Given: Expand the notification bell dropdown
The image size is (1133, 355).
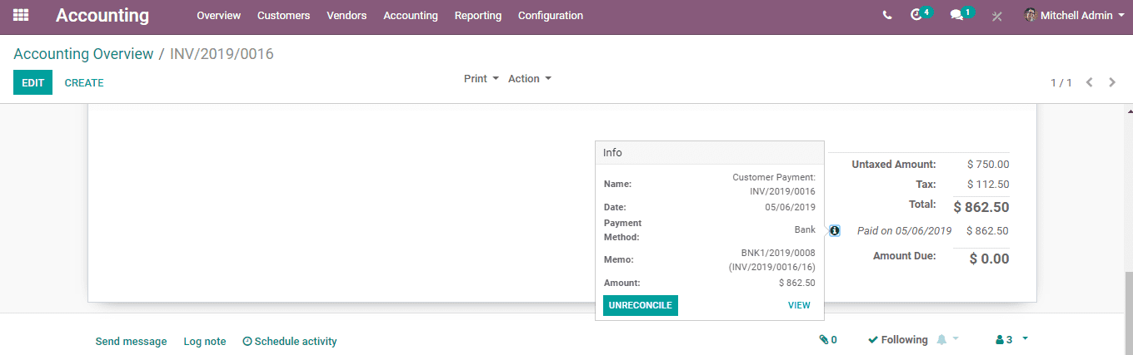Looking at the screenshot, I should 948,339.
